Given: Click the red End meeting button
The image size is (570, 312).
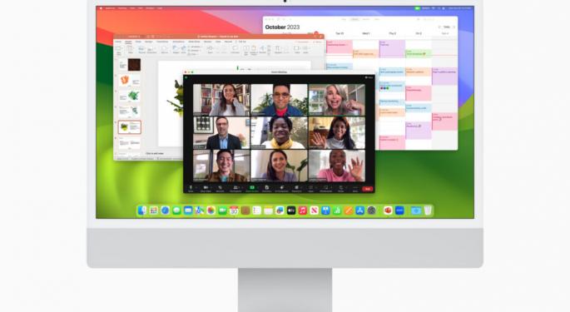Looking at the screenshot, I should (x=368, y=189).
